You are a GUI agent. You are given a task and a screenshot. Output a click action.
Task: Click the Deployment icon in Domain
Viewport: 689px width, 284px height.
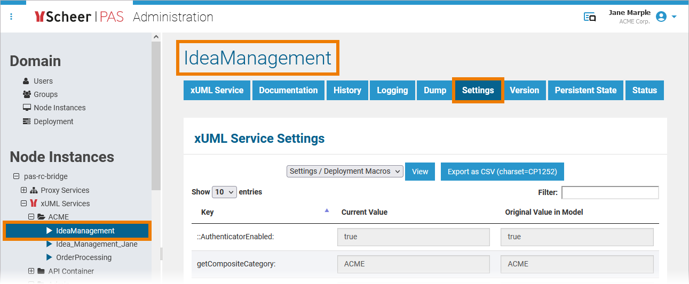(x=27, y=121)
